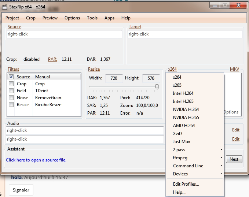This screenshot has width=249, height=197.
Task: Toggle the Source filter checkbox
Action: pos(11,77)
